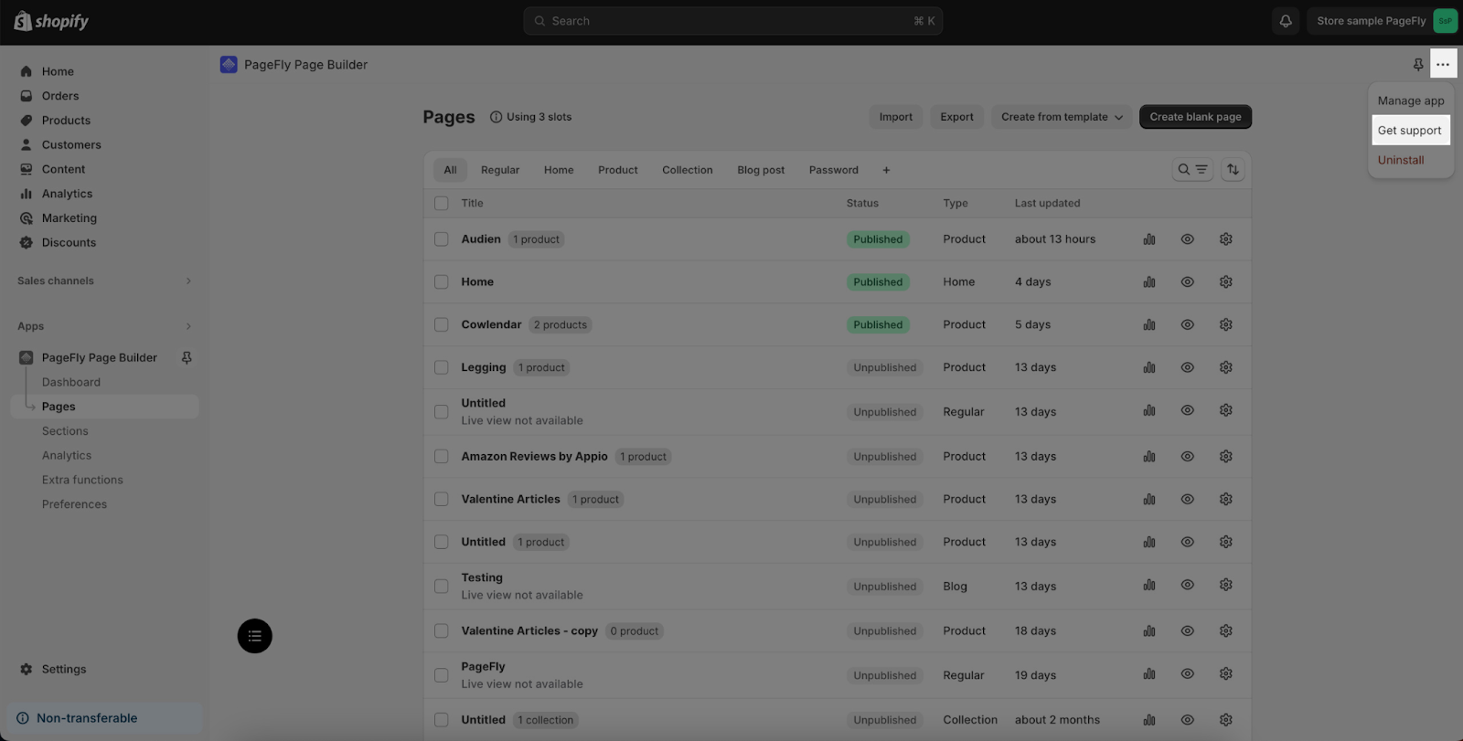Viewport: 1463px width, 741px height.
Task: Select Manage app from the menu
Action: click(x=1411, y=101)
